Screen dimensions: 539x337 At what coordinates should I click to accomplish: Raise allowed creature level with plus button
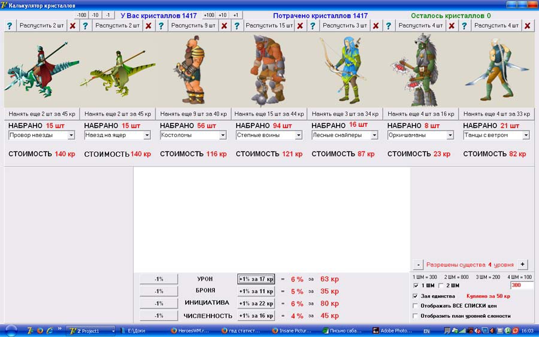tap(522, 265)
